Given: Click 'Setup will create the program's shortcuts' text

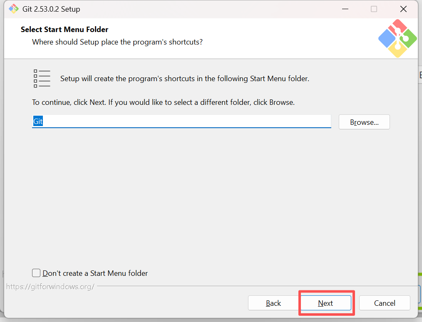Looking at the screenshot, I should [185, 79].
